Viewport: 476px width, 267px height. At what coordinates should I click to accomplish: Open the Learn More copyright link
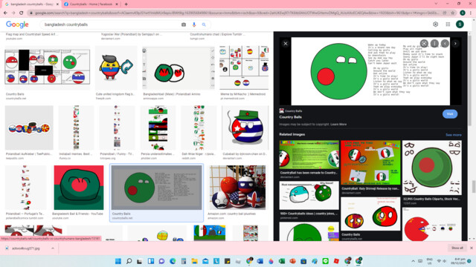click(338, 125)
